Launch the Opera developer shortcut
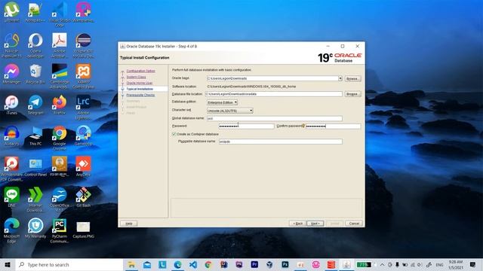Image resolution: width=483 pixels, height=271 pixels. click(x=35, y=45)
